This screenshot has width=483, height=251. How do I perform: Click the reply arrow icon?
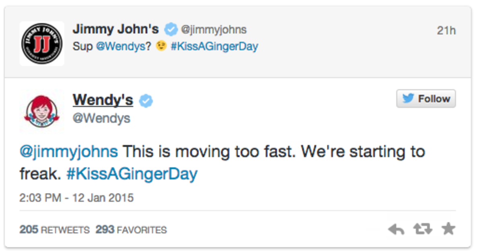point(396,230)
